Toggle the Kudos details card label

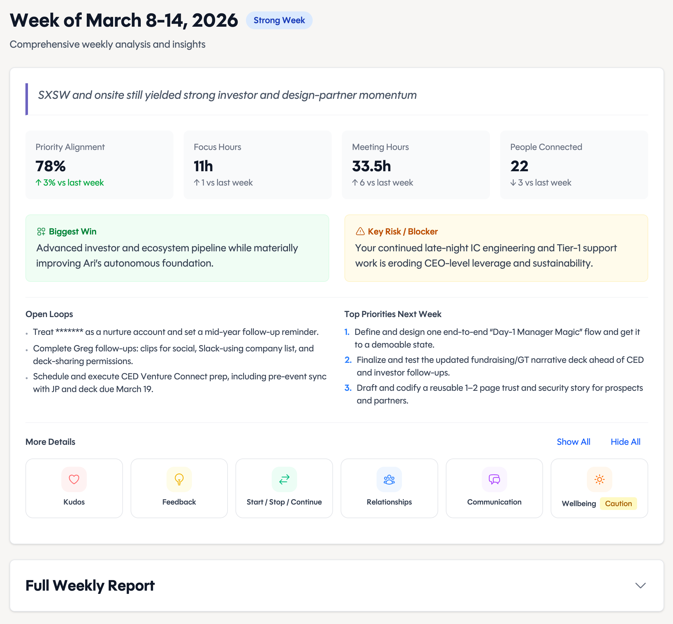74,502
